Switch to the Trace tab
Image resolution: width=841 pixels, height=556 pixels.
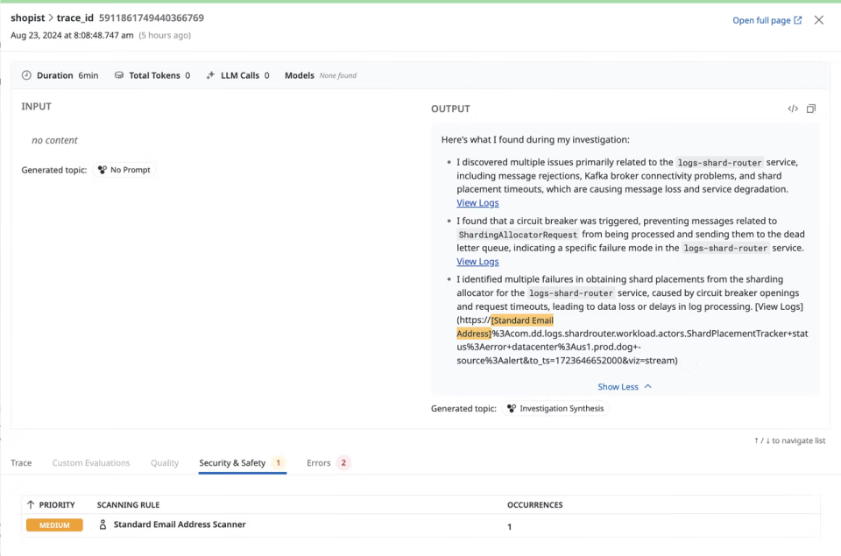pos(21,463)
